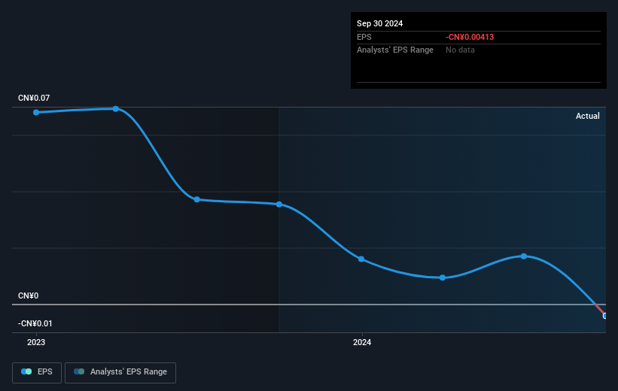Toggle the Analysts' EPS Range legend
618x391 pixels.
120,372
